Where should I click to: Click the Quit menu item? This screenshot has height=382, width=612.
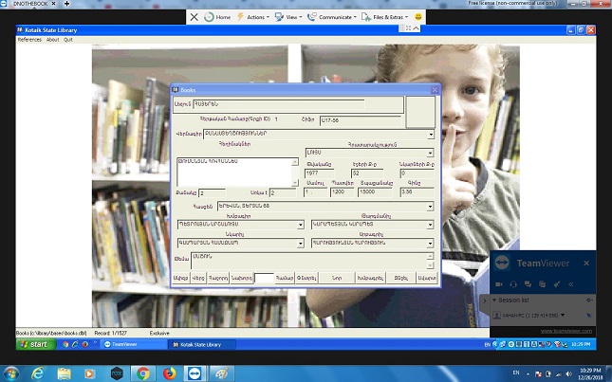(68, 40)
